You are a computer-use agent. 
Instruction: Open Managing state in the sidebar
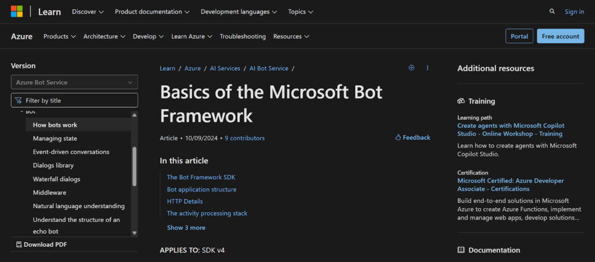(55, 138)
